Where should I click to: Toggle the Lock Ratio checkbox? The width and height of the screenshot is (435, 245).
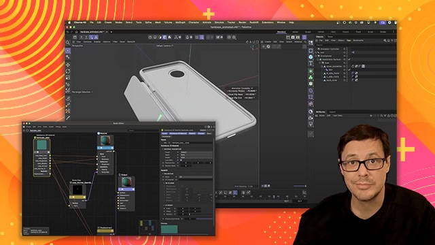pyautogui.click(x=181, y=160)
